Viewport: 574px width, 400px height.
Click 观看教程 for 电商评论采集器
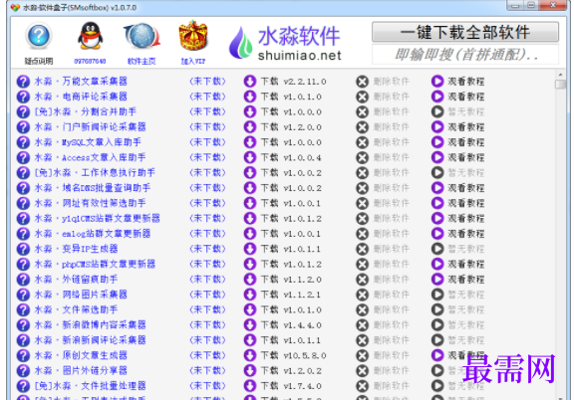(x=466, y=97)
